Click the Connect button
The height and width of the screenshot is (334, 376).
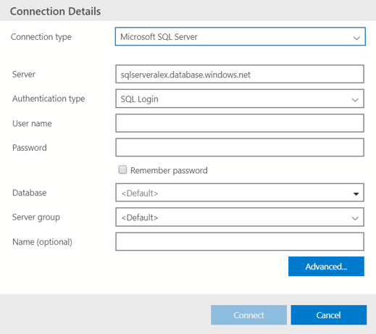[x=248, y=315]
